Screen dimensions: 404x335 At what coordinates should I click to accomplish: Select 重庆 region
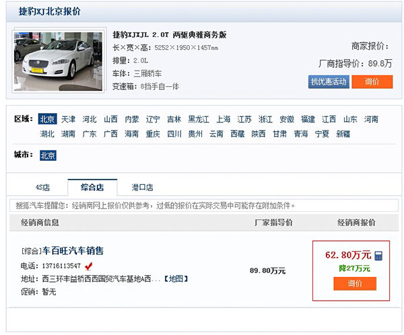(153, 134)
